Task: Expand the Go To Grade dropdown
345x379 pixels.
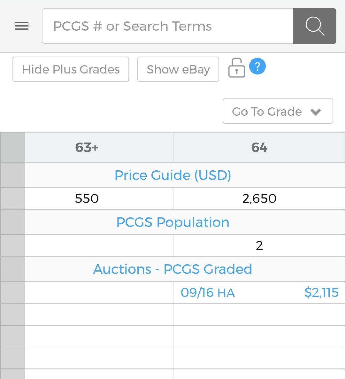Action: pos(278,111)
